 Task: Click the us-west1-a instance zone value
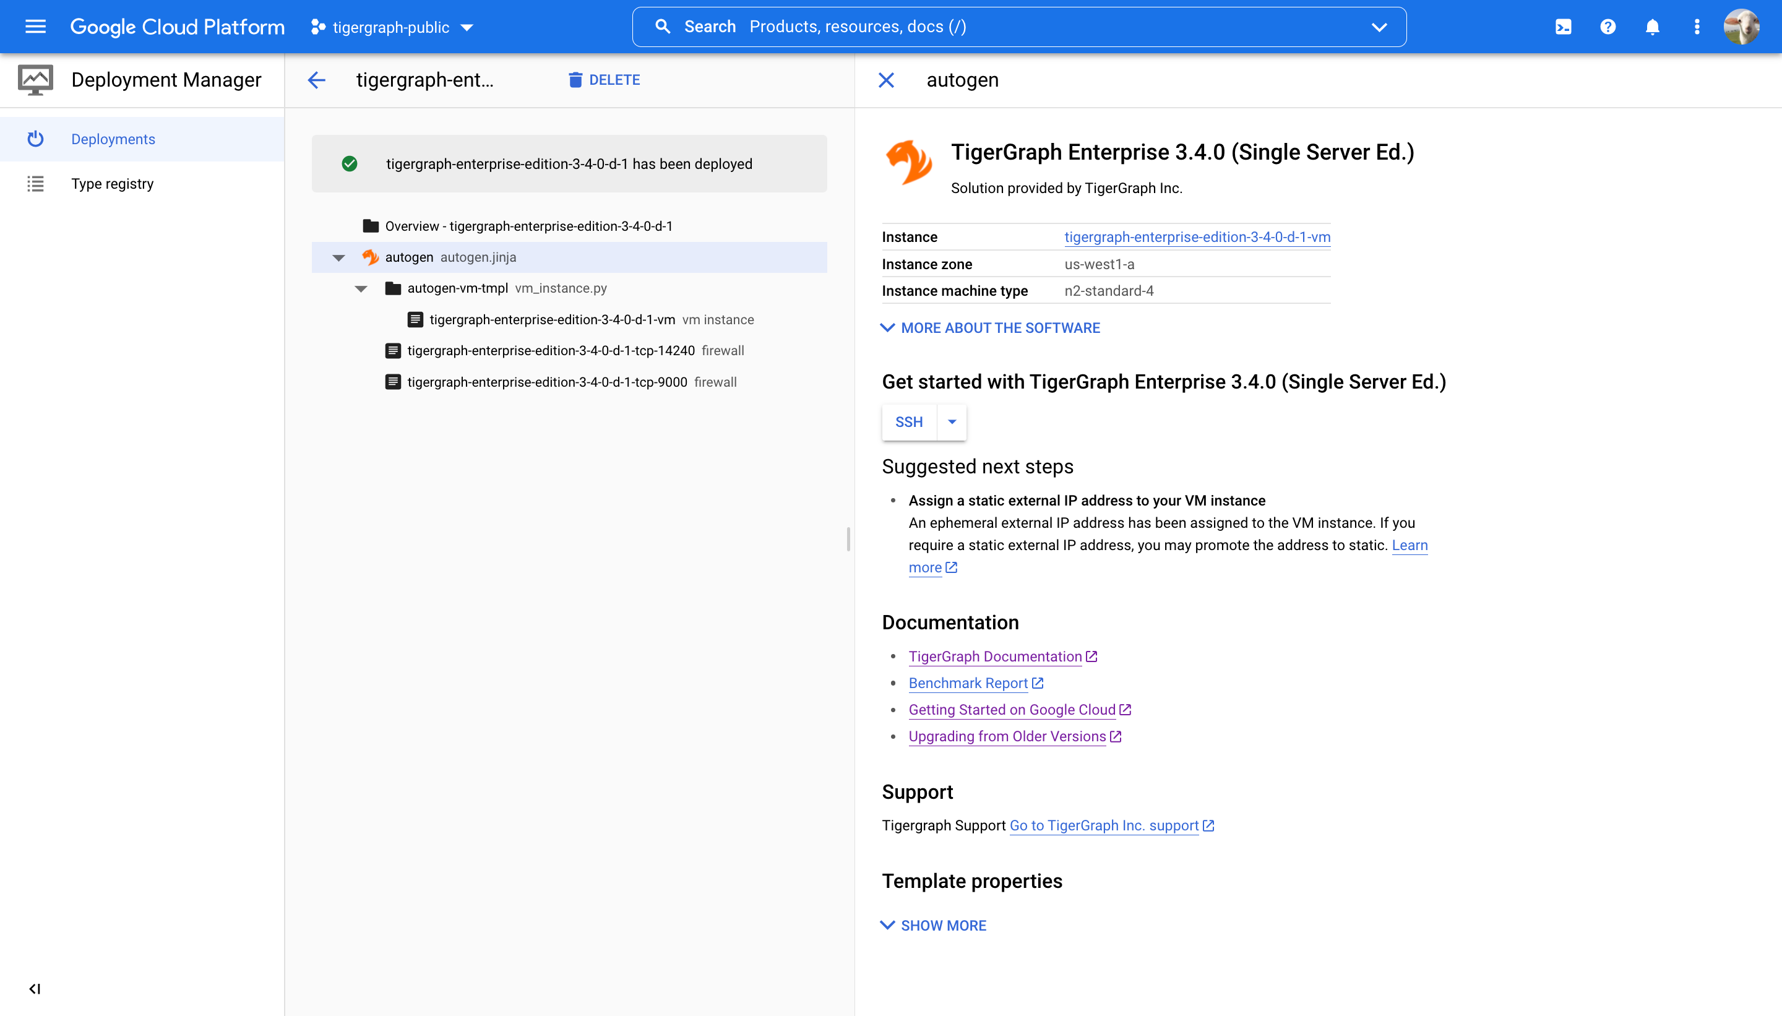pyautogui.click(x=1100, y=264)
